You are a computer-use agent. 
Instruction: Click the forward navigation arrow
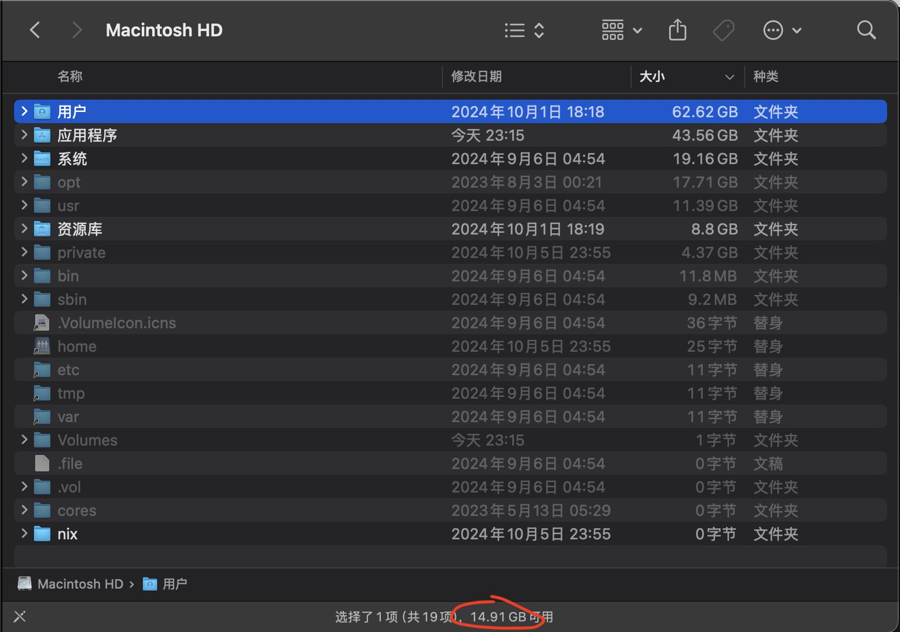pos(77,30)
